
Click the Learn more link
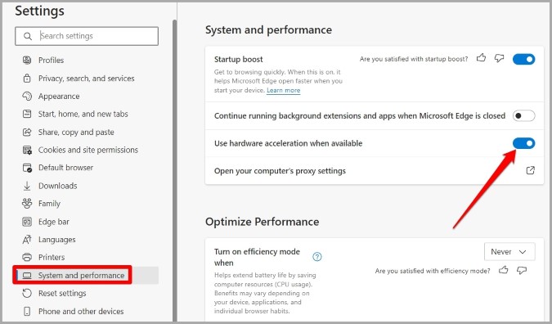[x=283, y=90]
